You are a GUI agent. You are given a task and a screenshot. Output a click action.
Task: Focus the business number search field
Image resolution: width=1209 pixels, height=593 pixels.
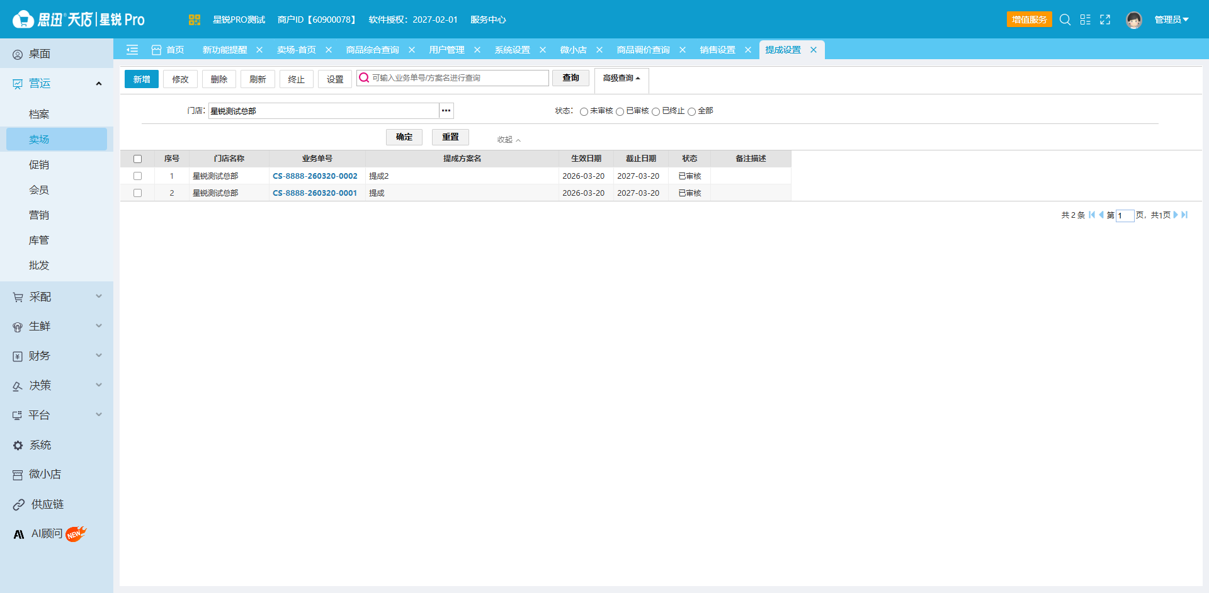coord(452,78)
